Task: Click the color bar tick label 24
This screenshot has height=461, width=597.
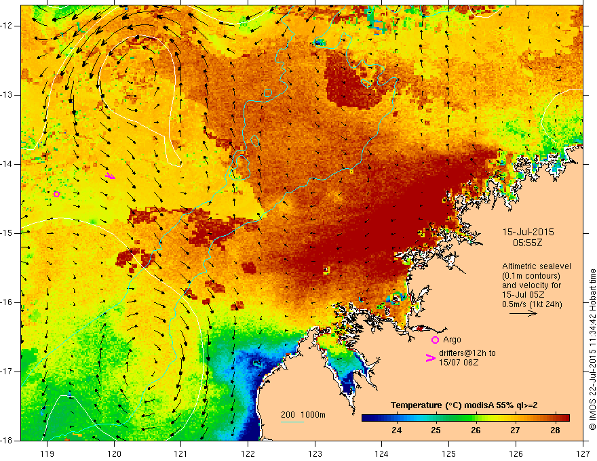Action: tap(396, 430)
